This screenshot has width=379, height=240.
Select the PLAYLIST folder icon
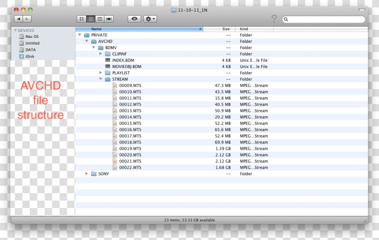pos(108,73)
